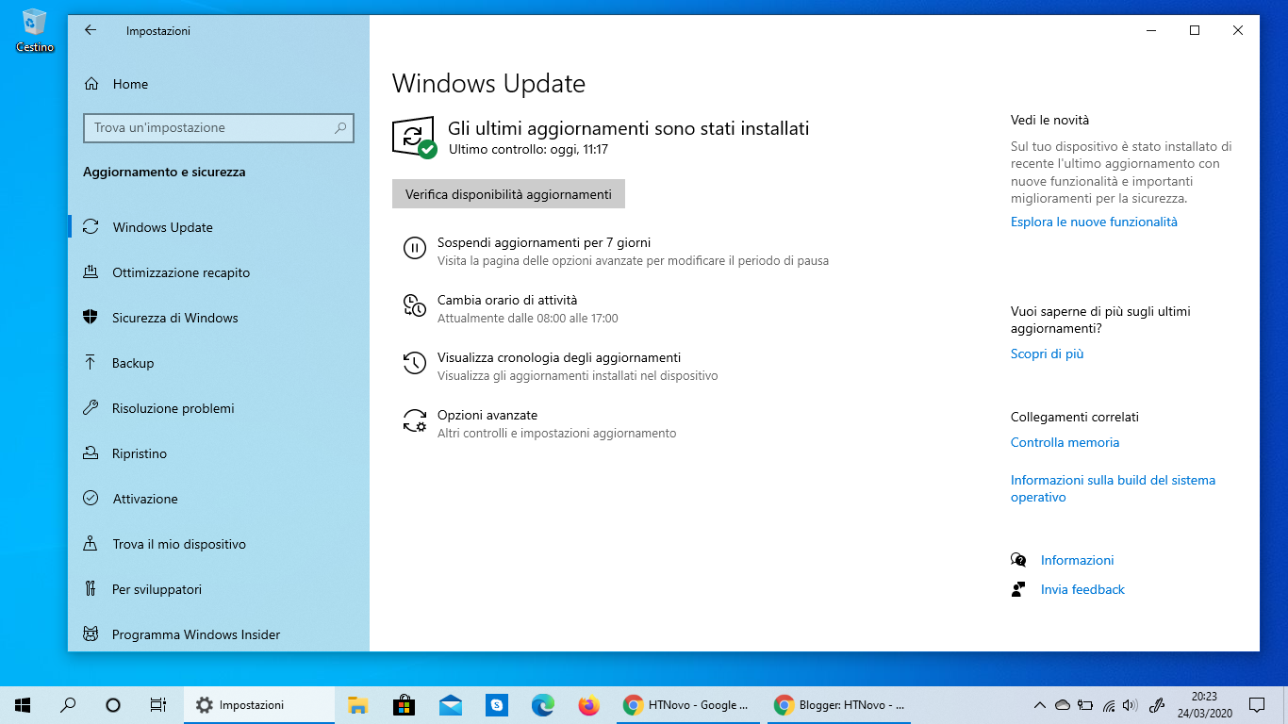This screenshot has width=1288, height=724.
Task: Click the Backup upload arrow icon
Action: (91, 363)
